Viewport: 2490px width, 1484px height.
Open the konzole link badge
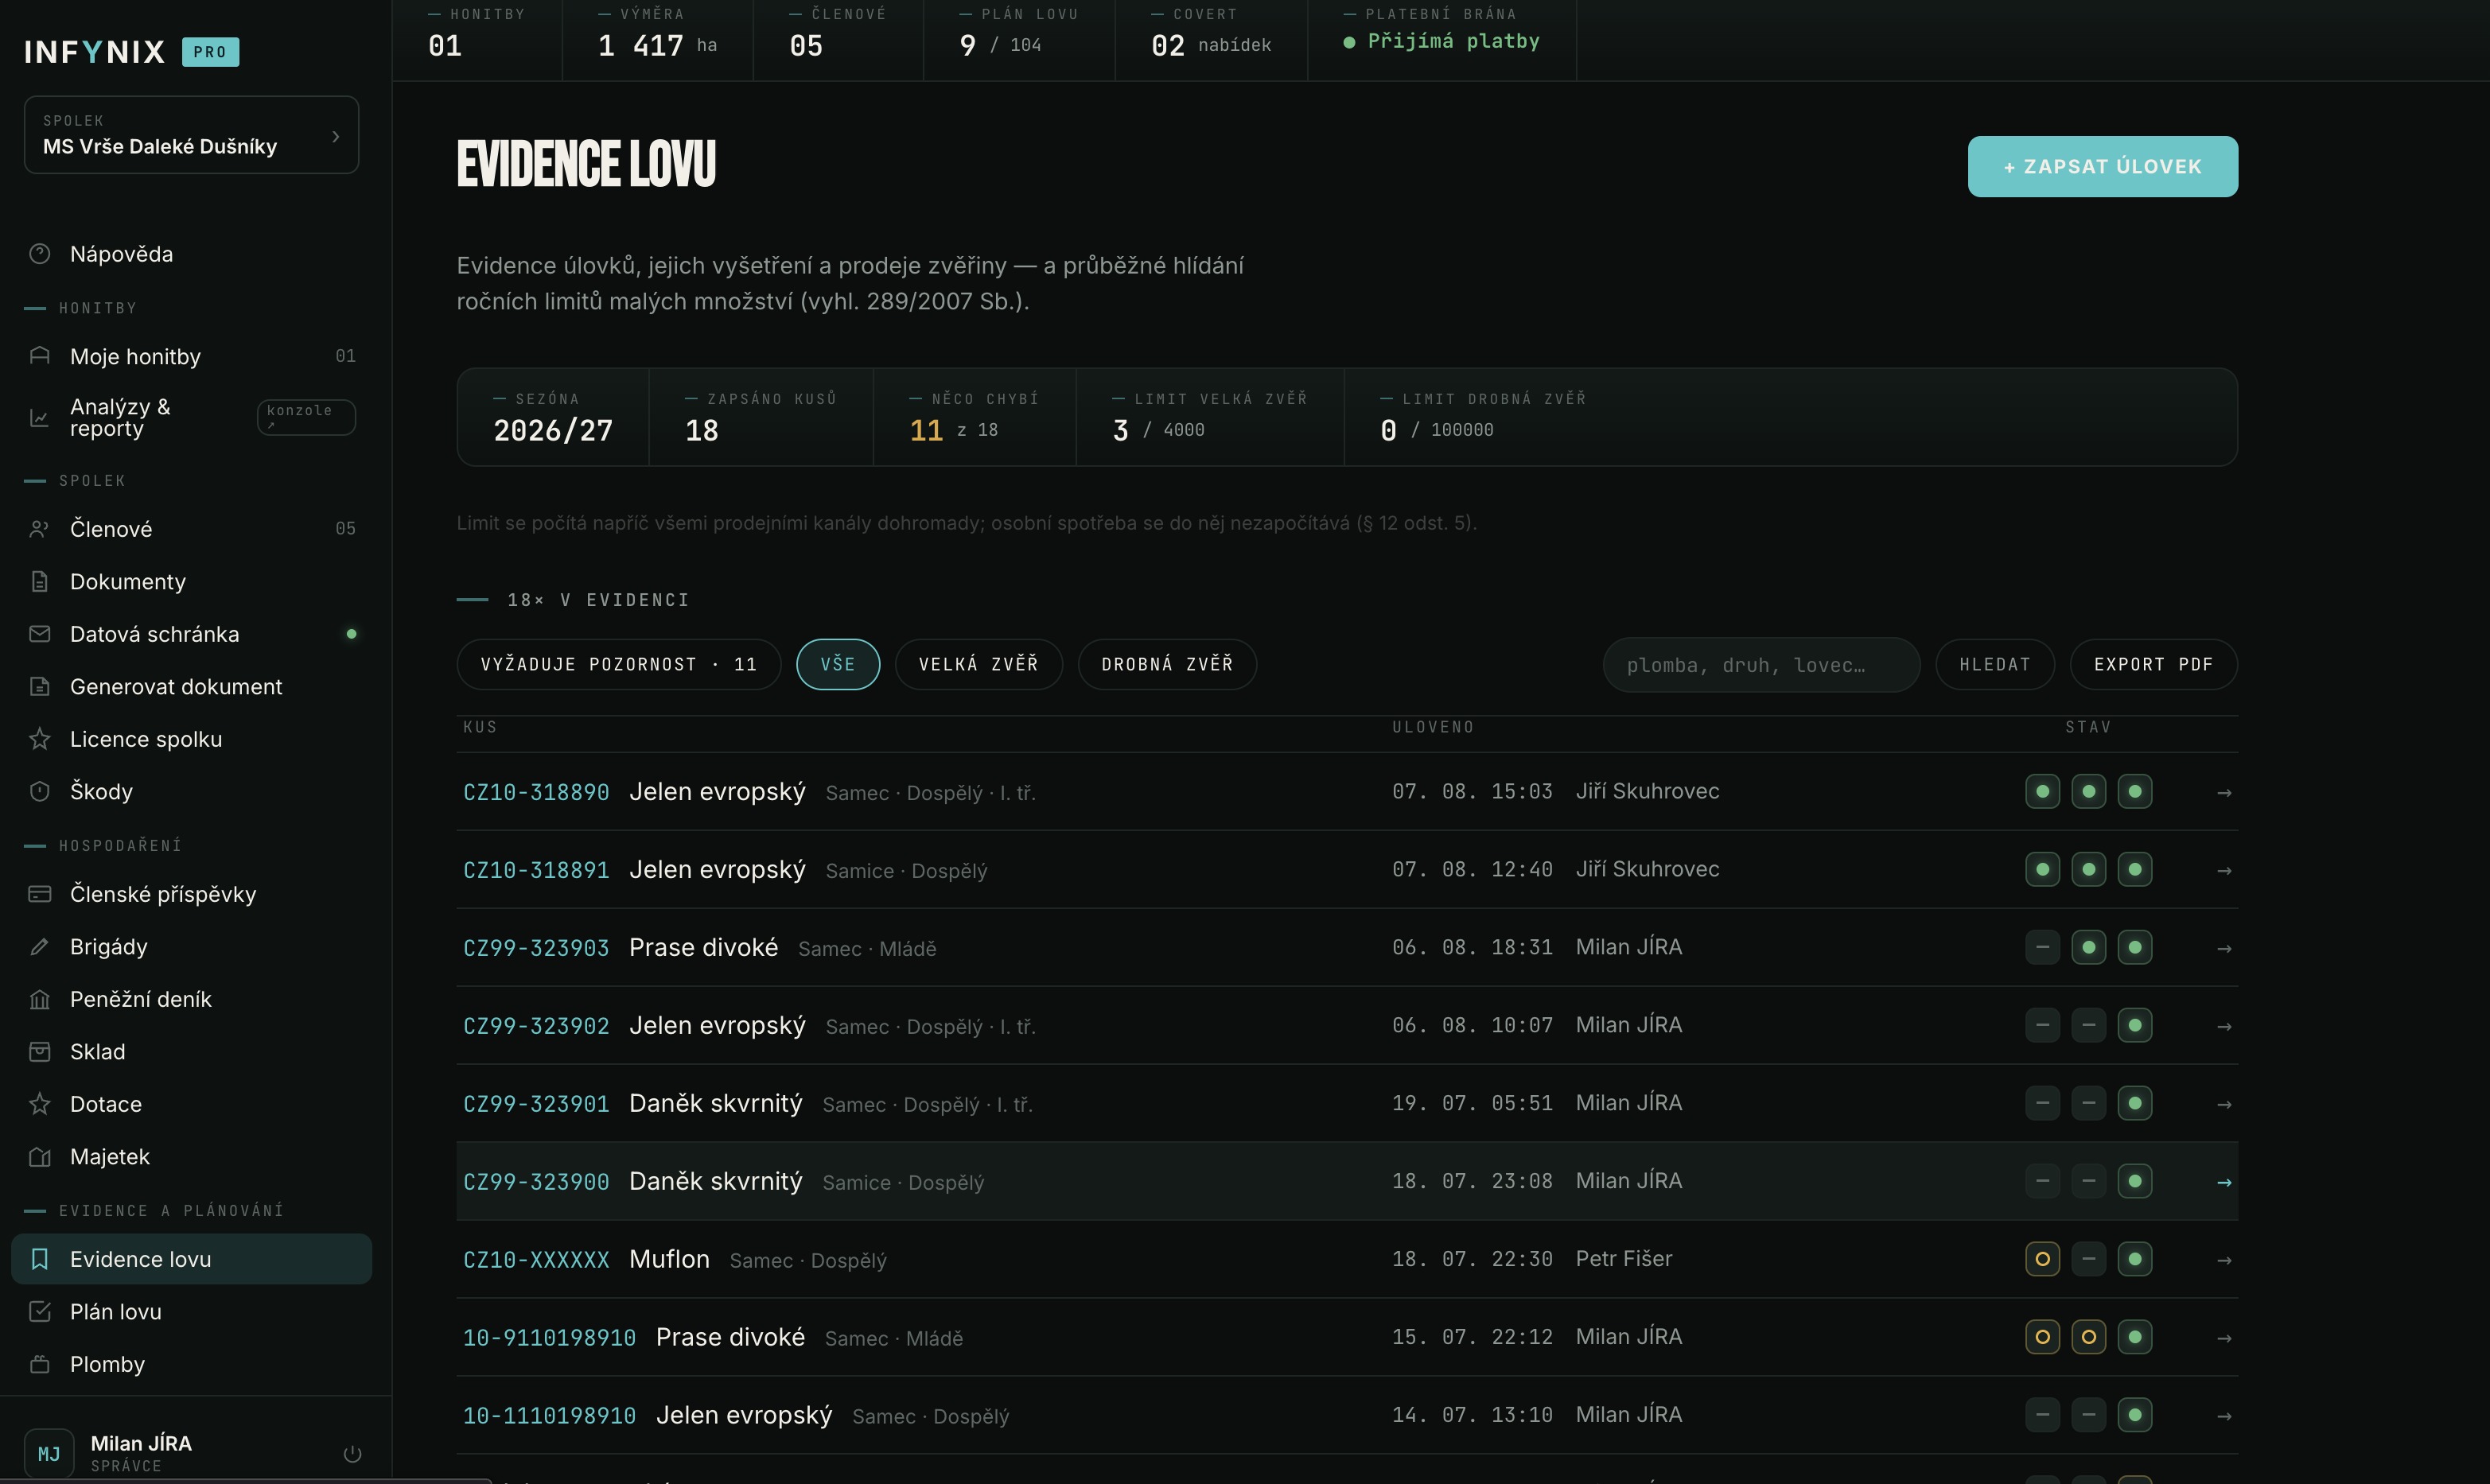click(306, 417)
